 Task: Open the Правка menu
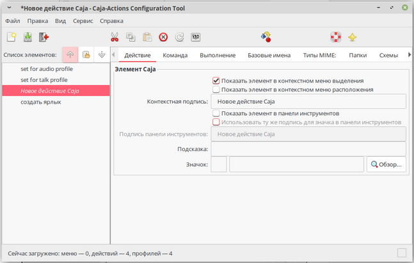[x=38, y=21]
